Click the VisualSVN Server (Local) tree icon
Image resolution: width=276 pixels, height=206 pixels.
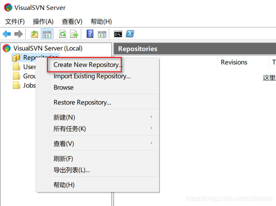(x=7, y=48)
